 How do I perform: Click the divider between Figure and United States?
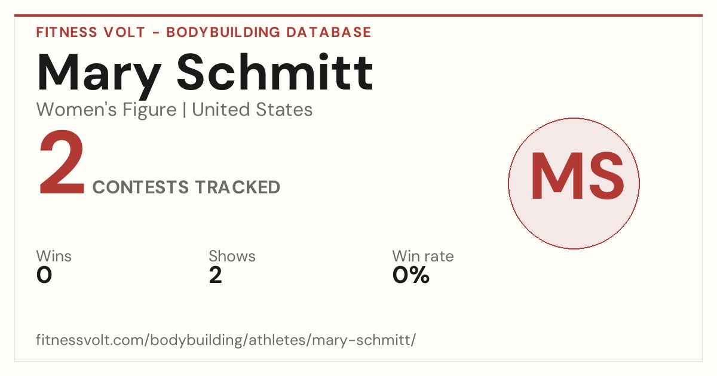point(184,110)
